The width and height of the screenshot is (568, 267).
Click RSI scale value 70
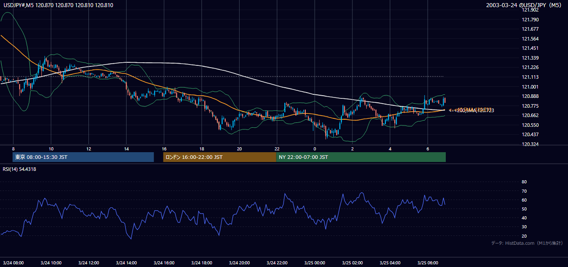click(x=524, y=191)
